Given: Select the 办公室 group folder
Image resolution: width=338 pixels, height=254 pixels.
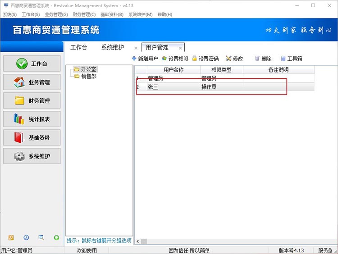Looking at the screenshot, I should click(85, 69).
